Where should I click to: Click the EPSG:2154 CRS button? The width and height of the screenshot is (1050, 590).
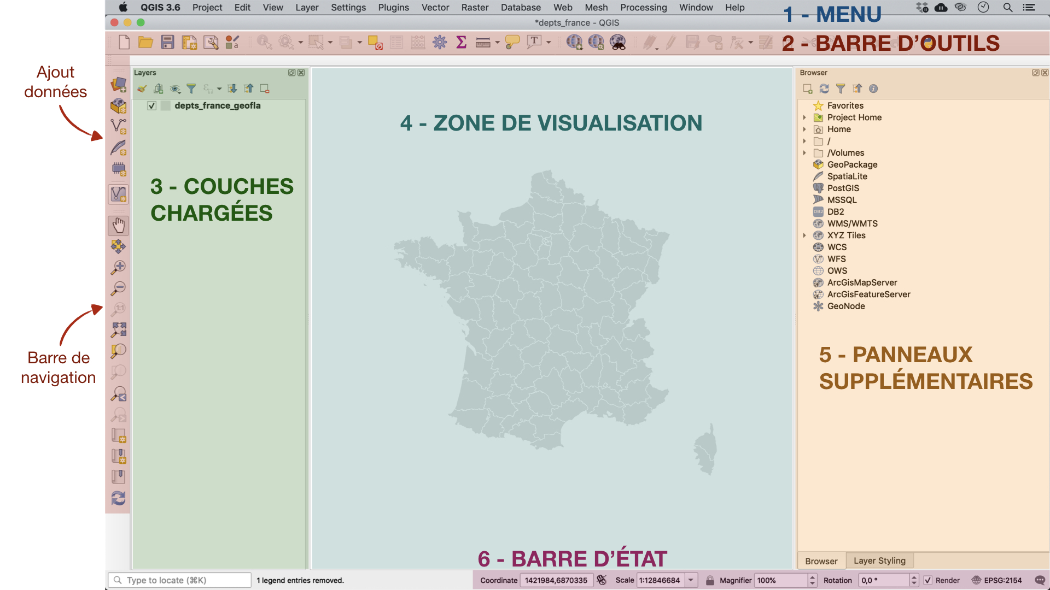(997, 580)
